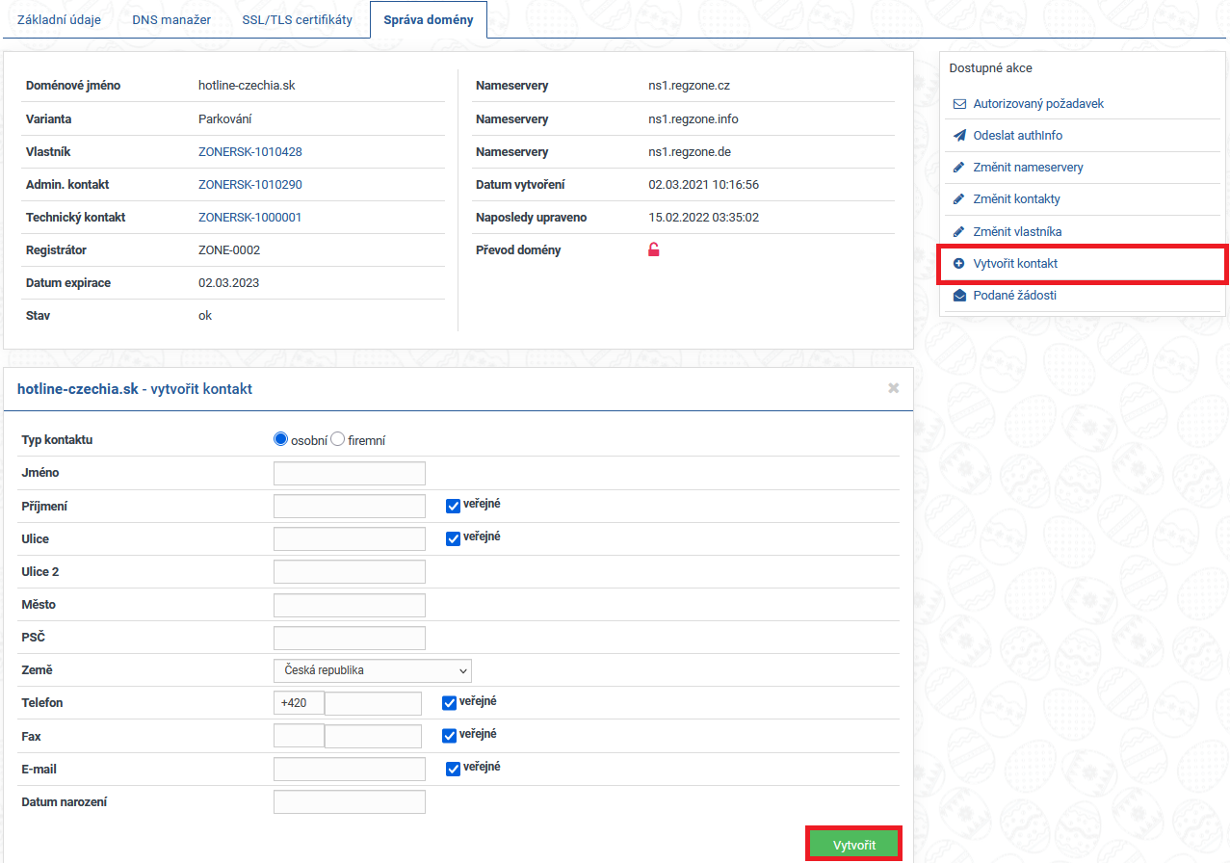Click the open envelope icon for Podané žádosti
The height and width of the screenshot is (863, 1230).
pyautogui.click(x=959, y=296)
